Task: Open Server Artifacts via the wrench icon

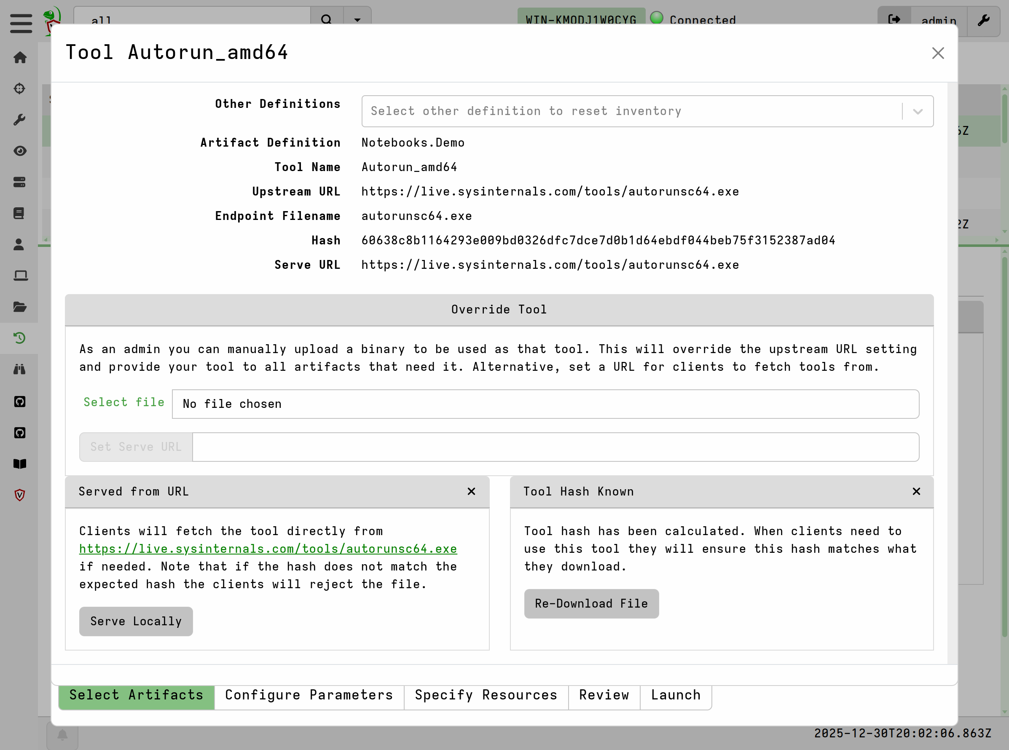Action: 19,119
